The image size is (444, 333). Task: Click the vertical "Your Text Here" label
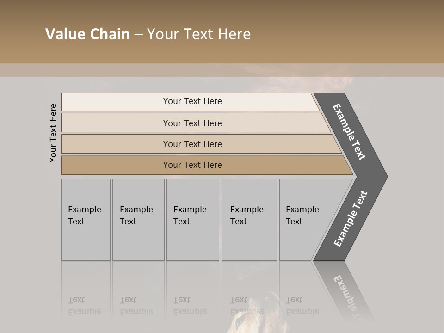coord(53,133)
